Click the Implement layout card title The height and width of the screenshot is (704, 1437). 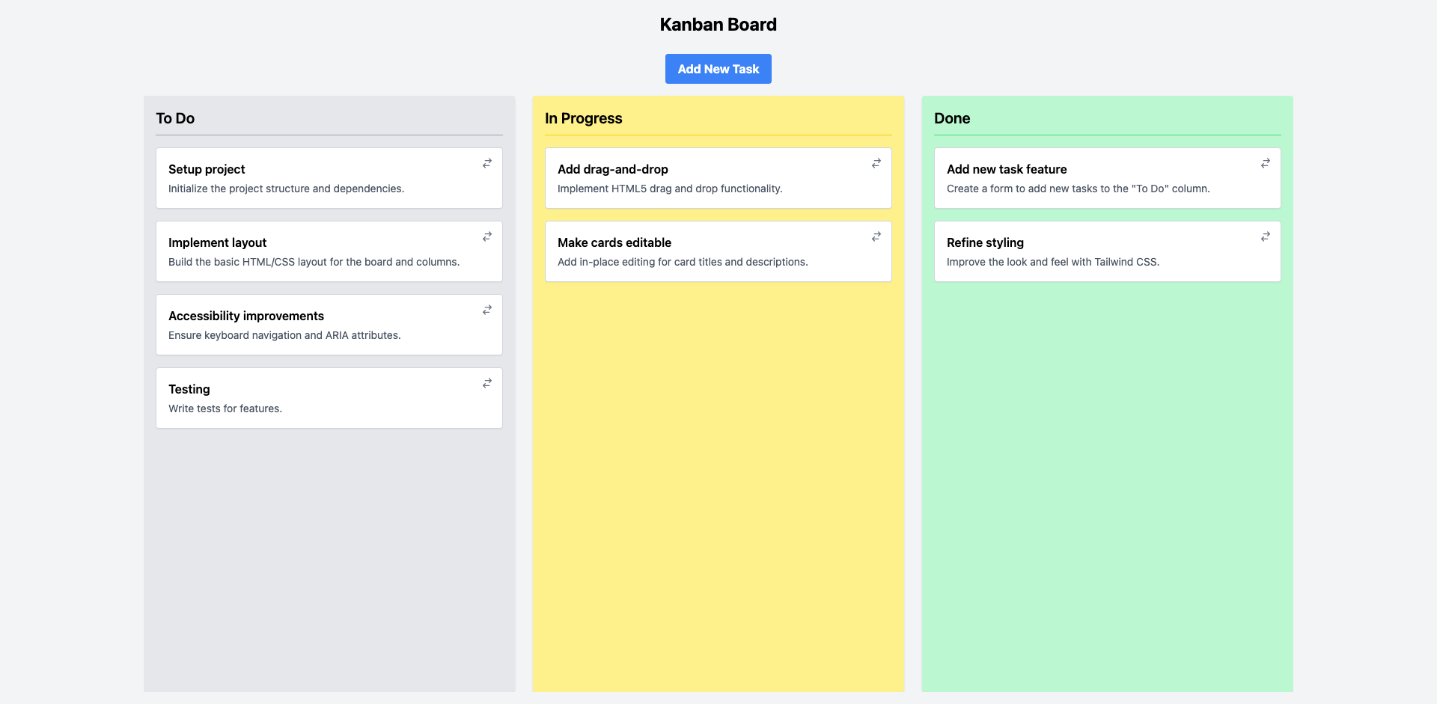click(x=217, y=242)
